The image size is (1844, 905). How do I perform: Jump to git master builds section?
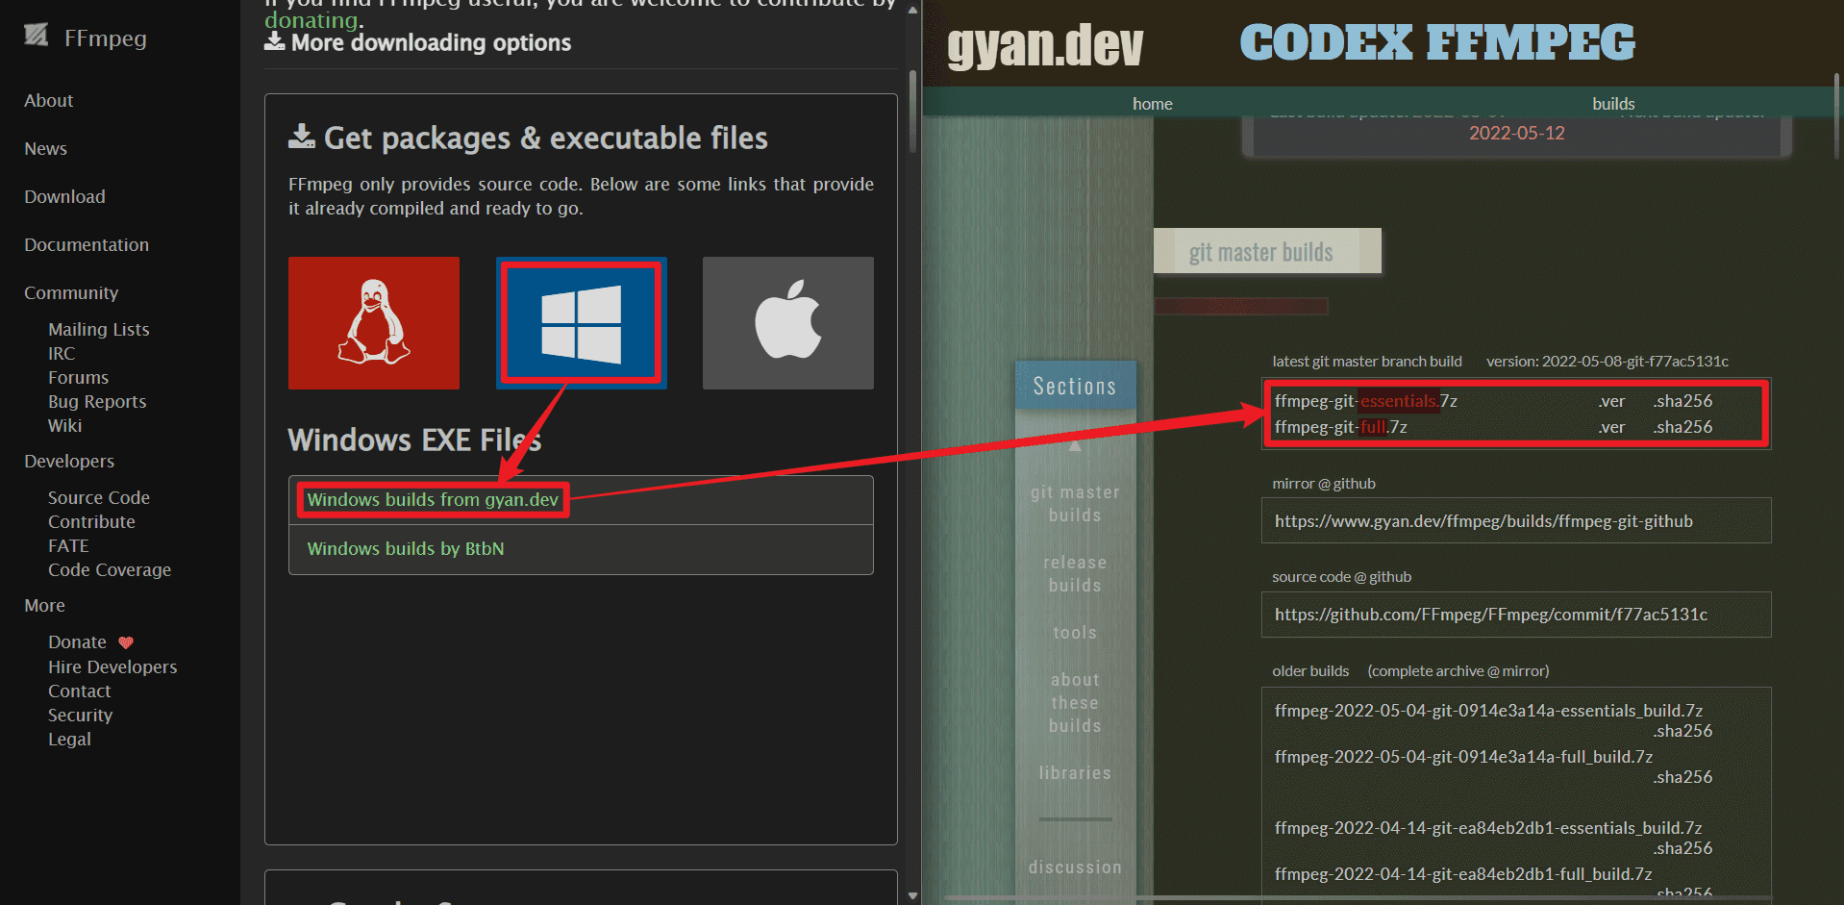pos(1075,504)
